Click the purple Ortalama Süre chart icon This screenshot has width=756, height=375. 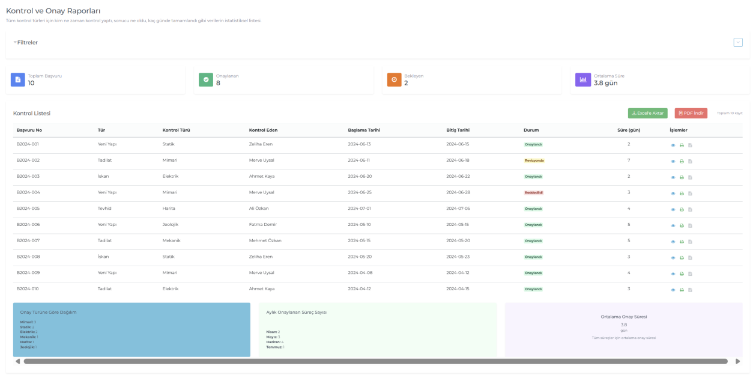[582, 79]
